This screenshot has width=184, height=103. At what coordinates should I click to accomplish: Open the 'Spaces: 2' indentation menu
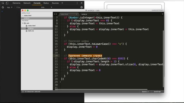point(145,92)
